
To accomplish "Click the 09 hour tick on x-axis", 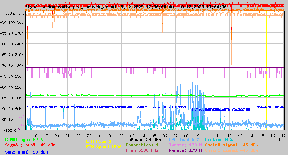I will pos(197,136).
